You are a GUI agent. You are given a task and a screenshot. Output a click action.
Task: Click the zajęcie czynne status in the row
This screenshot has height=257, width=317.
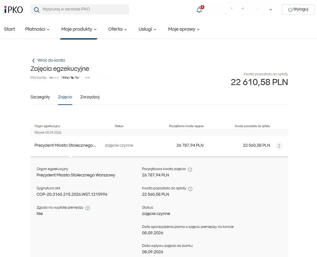point(119,145)
